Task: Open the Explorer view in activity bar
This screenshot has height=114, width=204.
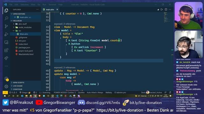Action: tap(6, 10)
